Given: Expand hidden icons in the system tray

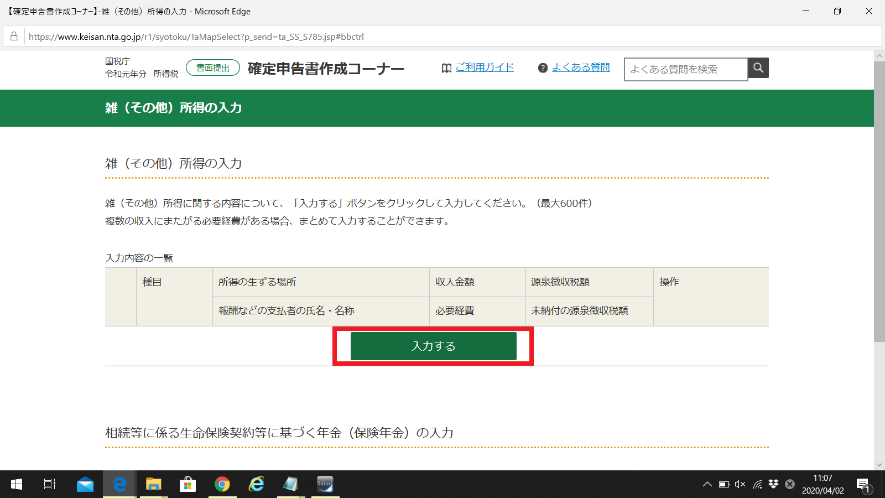Looking at the screenshot, I should click(x=707, y=484).
